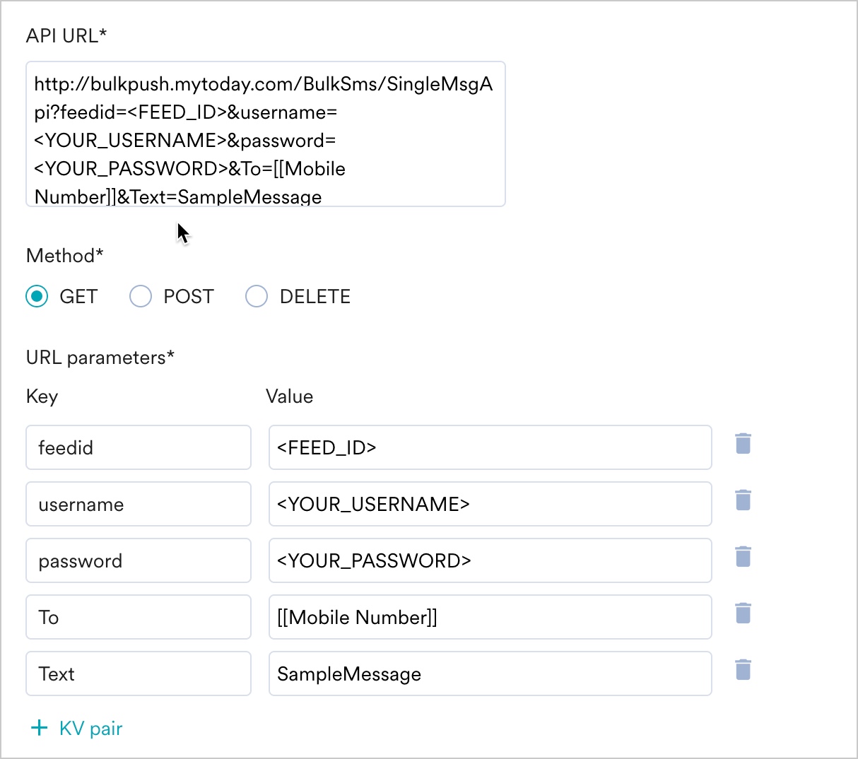Image resolution: width=858 pixels, height=759 pixels.
Task: Edit the Text key field
Action: tap(139, 673)
